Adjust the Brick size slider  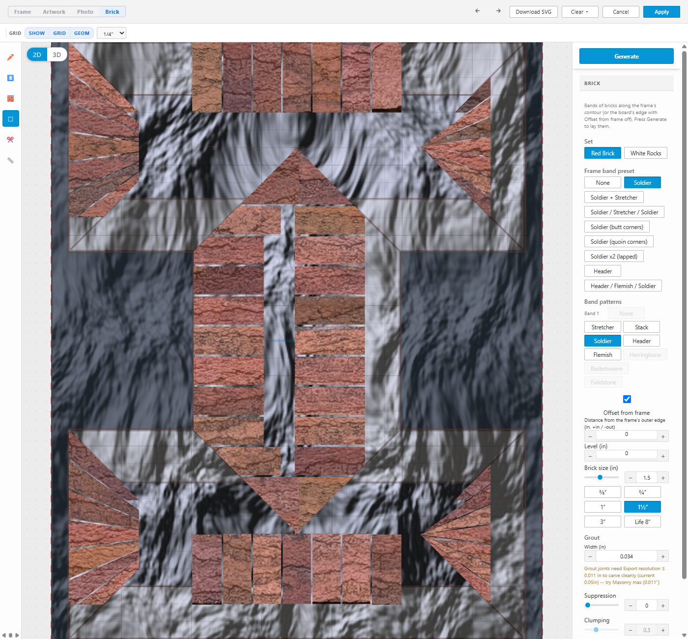602,477
